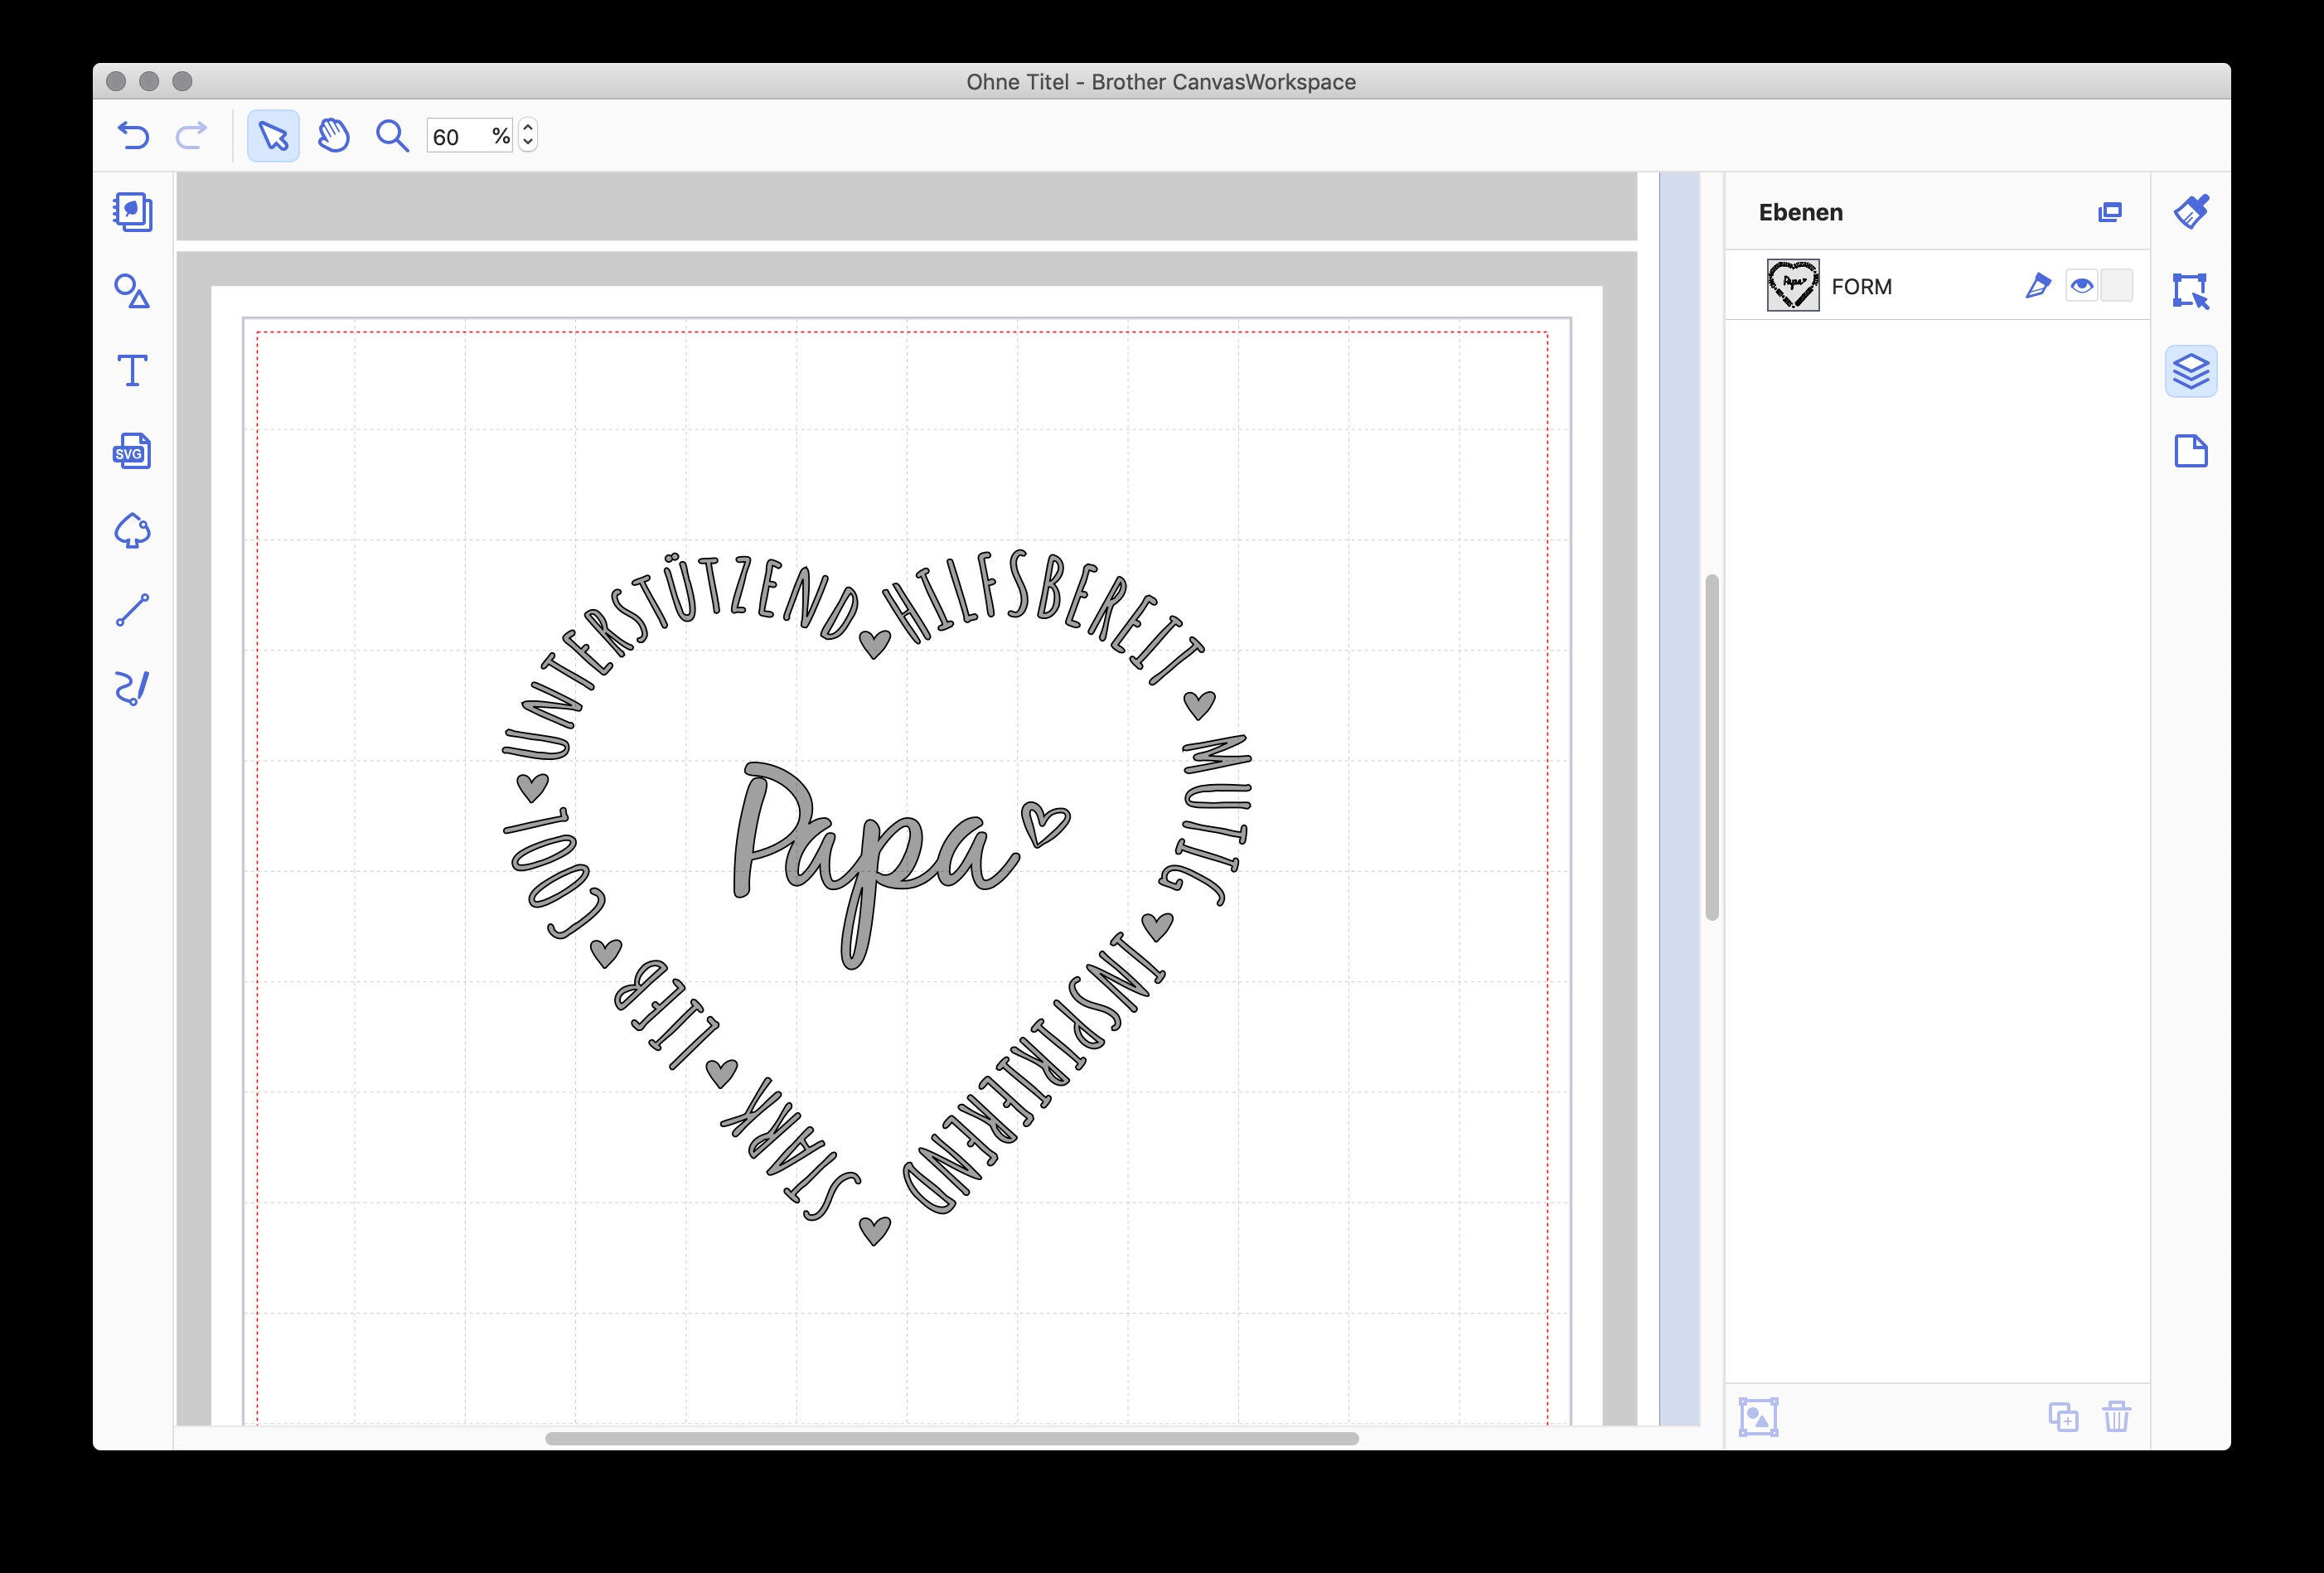The height and width of the screenshot is (1573, 2324).
Task: Select the basic shapes tool
Action: (x=133, y=292)
